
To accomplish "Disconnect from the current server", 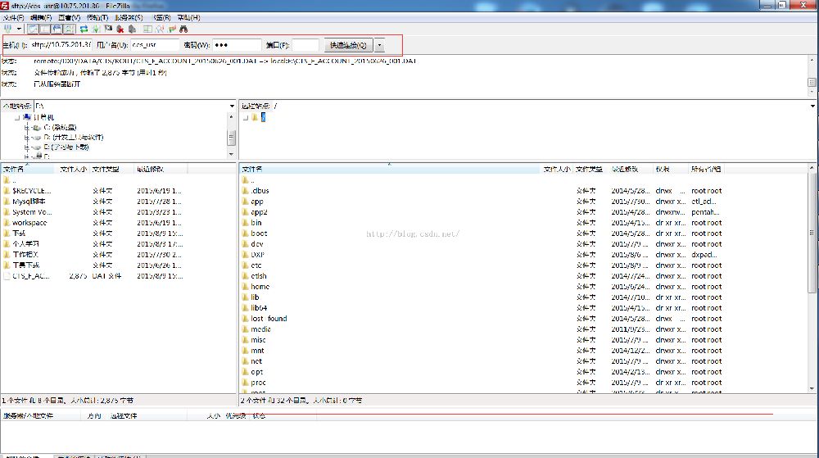I will pos(120,29).
